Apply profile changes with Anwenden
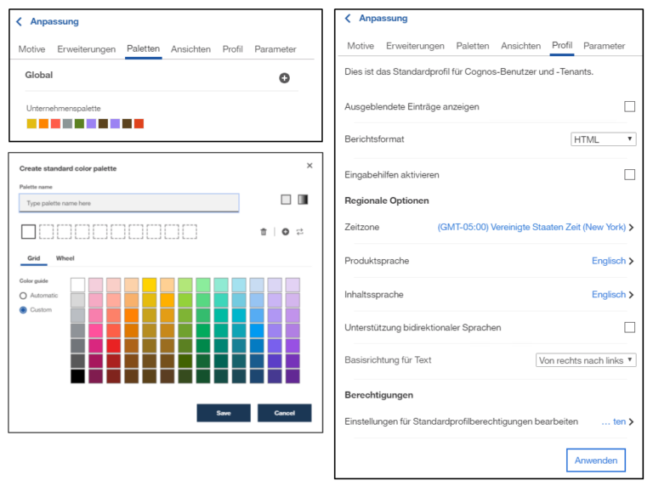Image resolution: width=653 pixels, height=486 pixels. (596, 461)
